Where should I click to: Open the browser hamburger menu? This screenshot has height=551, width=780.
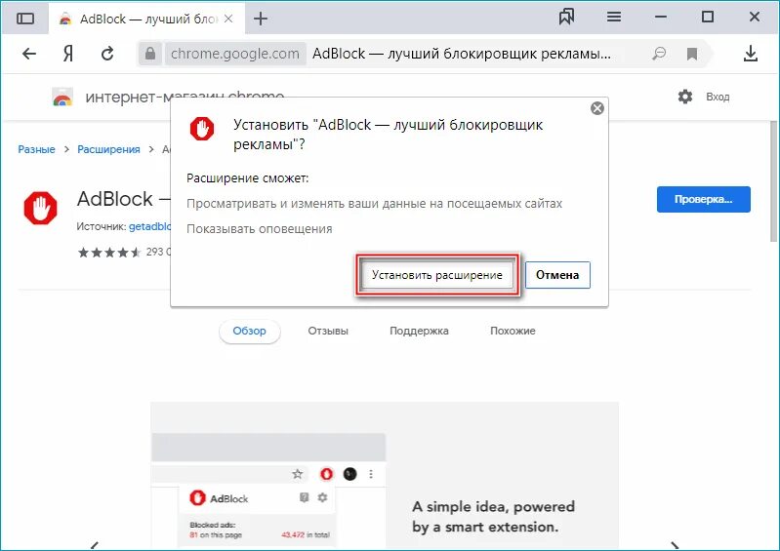[x=614, y=17]
